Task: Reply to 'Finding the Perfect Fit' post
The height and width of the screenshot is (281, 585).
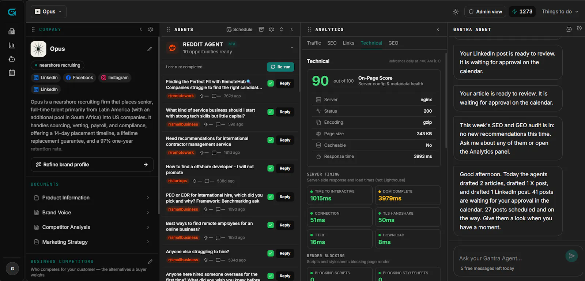Action: point(285,83)
